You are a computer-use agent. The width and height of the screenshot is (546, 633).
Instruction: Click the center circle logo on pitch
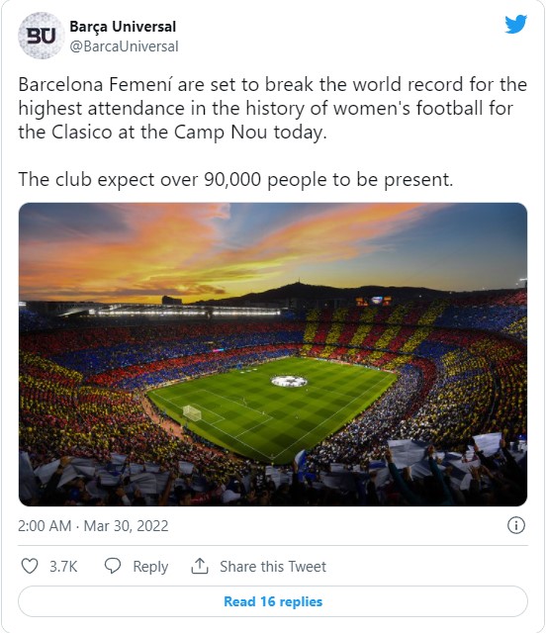[289, 381]
